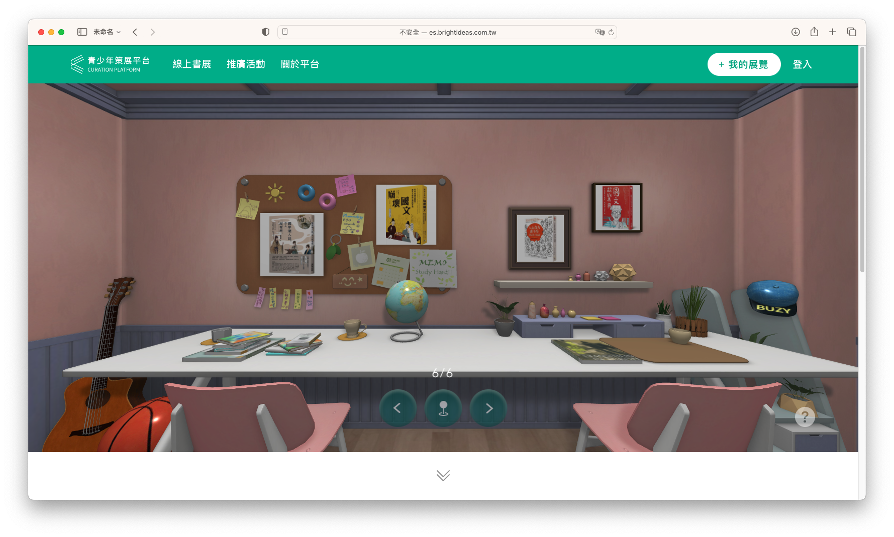Viewport: 894px width, 537px height.
Task: Click the page vertical scrollbar
Action: tap(862, 161)
